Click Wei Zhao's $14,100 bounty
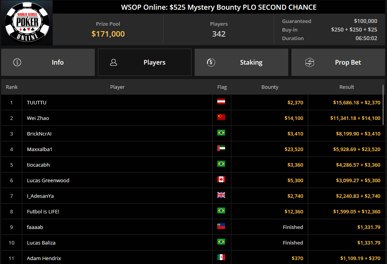The height and width of the screenshot is (264, 387). click(294, 118)
